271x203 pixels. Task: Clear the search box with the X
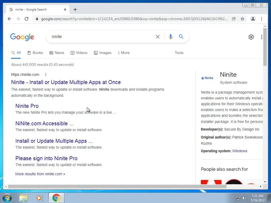click(158, 36)
